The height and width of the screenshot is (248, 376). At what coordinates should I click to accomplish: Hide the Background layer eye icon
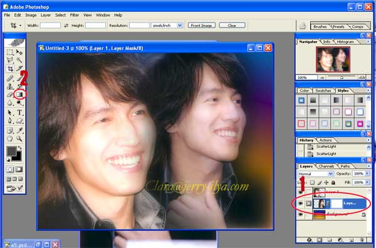pos(300,215)
